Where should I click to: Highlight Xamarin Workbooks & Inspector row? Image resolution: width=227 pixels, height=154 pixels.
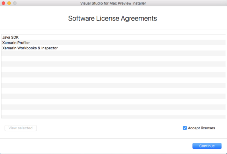tap(30, 48)
